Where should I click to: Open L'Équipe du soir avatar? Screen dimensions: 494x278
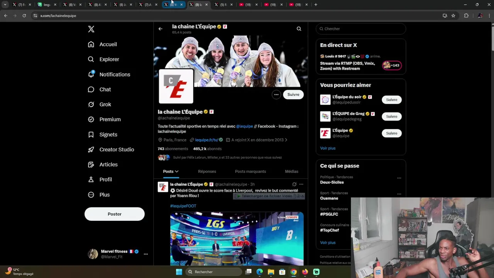coord(325,100)
